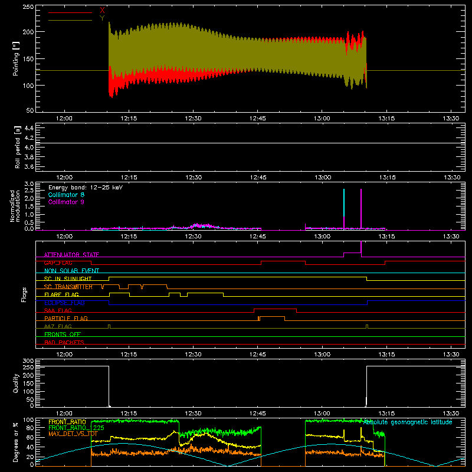This screenshot has height=472, width=472.
Task: Click the 3.0 tick on Normalized modulation axis
Action: (29, 183)
